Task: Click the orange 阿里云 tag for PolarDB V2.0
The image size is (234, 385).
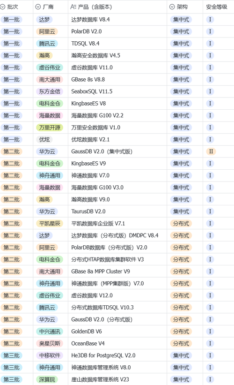Action: pyautogui.click(x=47, y=31)
